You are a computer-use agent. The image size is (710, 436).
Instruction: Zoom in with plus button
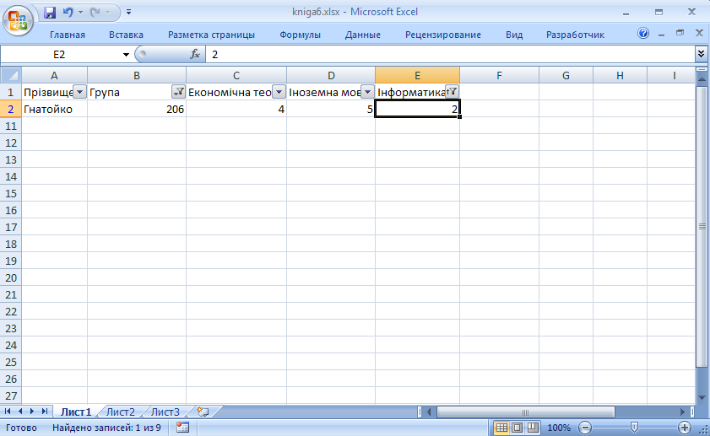(684, 428)
